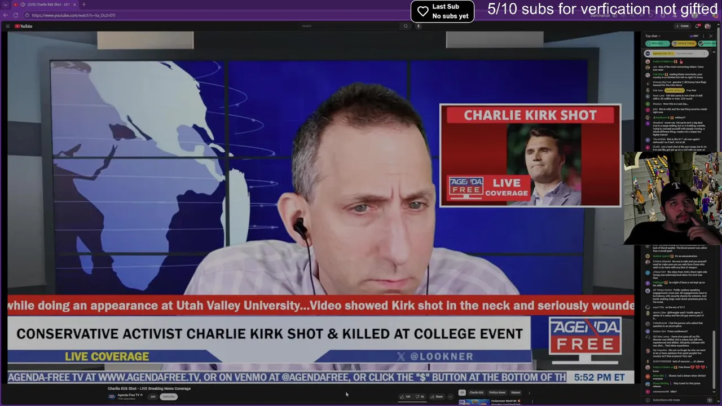Click the Join channel button
This screenshot has width=722, height=406.
pyautogui.click(x=152, y=396)
